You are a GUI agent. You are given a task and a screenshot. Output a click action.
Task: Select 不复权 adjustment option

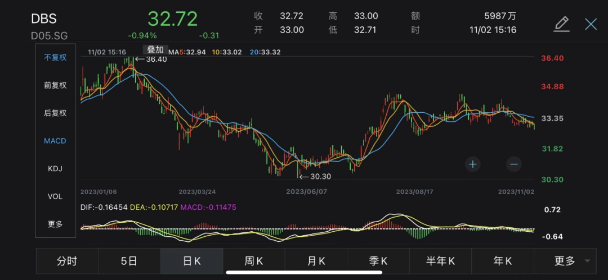55,57
